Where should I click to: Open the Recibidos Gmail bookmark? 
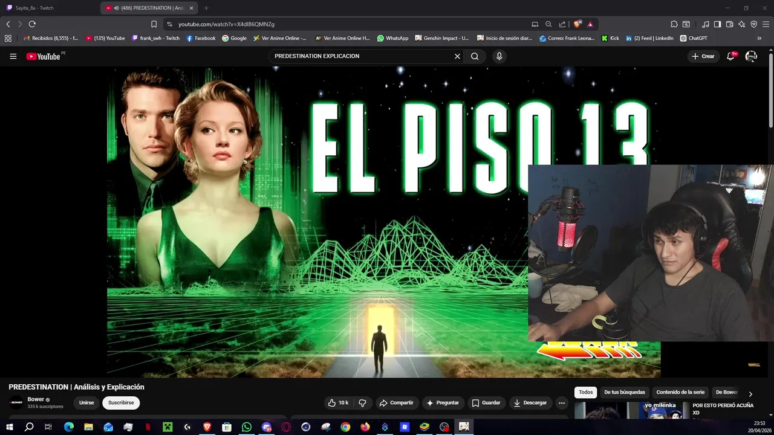(x=51, y=38)
